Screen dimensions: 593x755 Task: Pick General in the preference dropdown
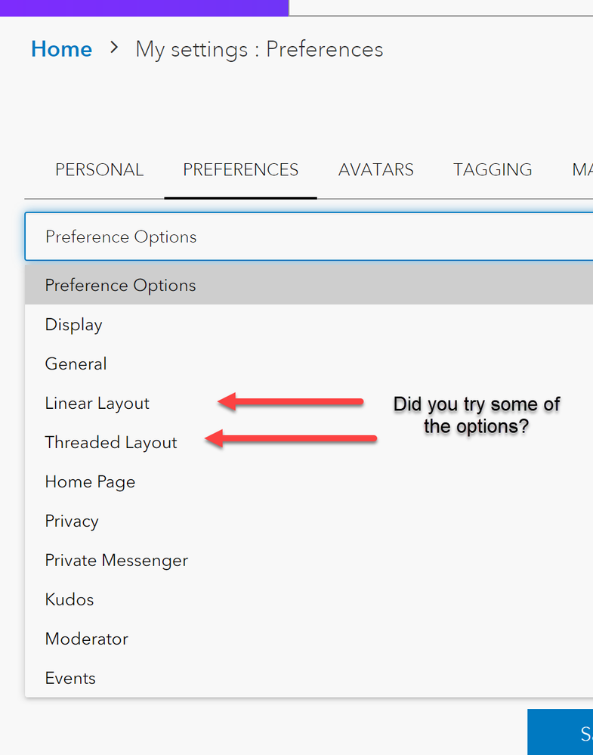pos(76,364)
